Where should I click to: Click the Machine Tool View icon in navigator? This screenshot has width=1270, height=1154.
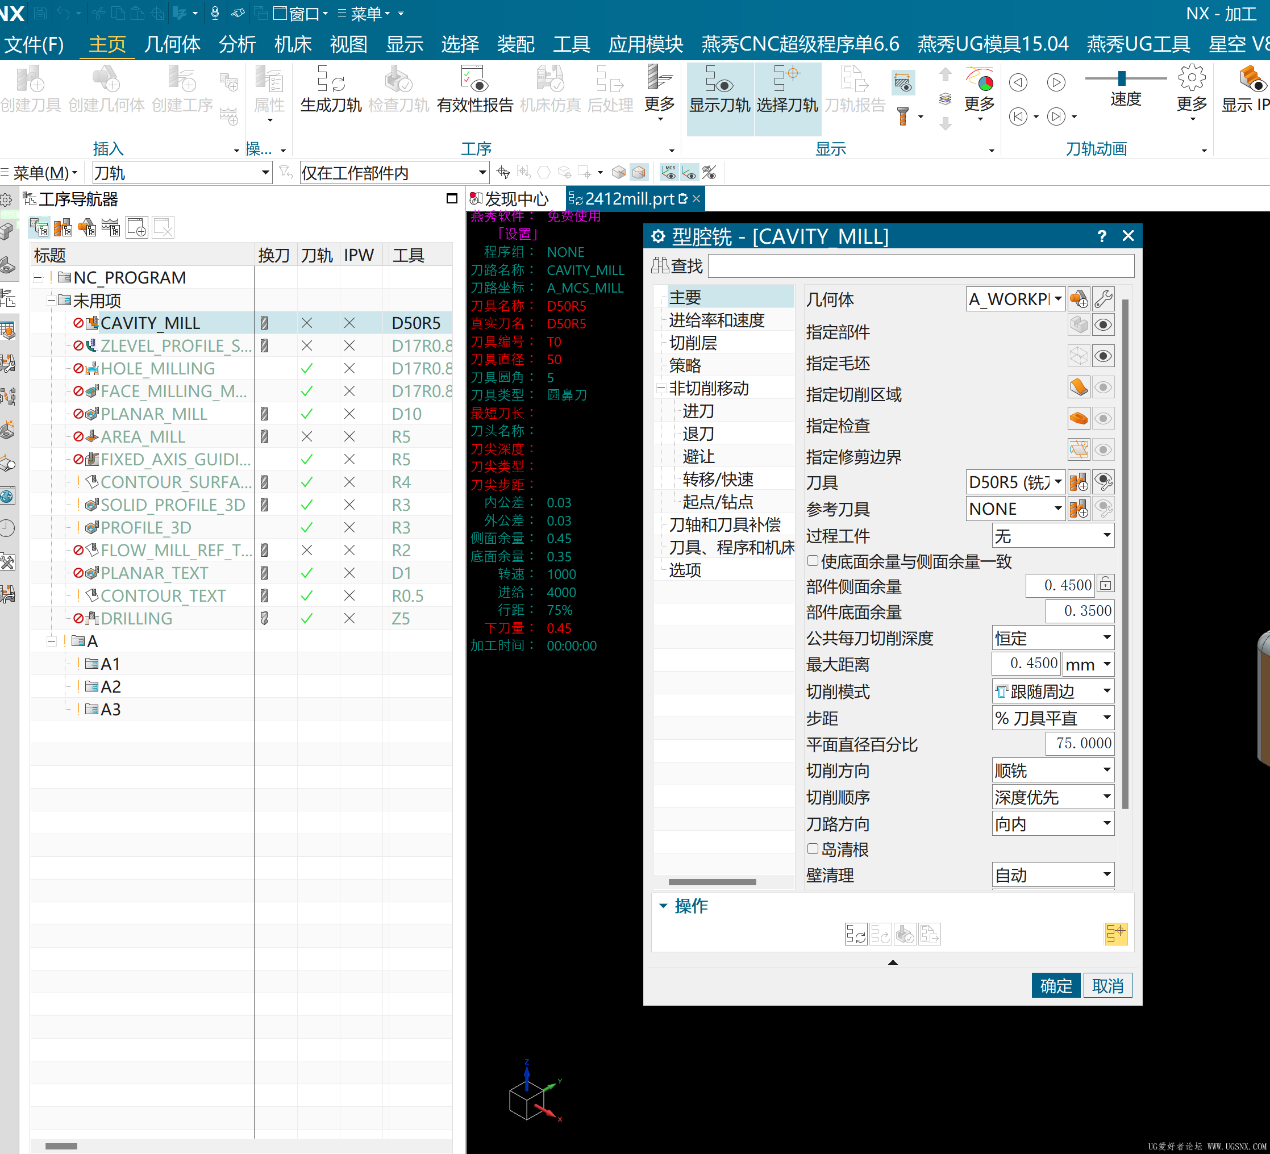pyautogui.click(x=63, y=227)
